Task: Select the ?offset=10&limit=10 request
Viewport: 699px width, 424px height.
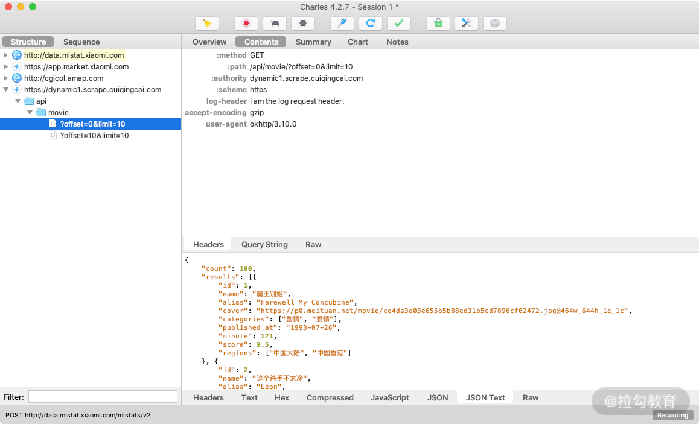Action: click(x=94, y=136)
